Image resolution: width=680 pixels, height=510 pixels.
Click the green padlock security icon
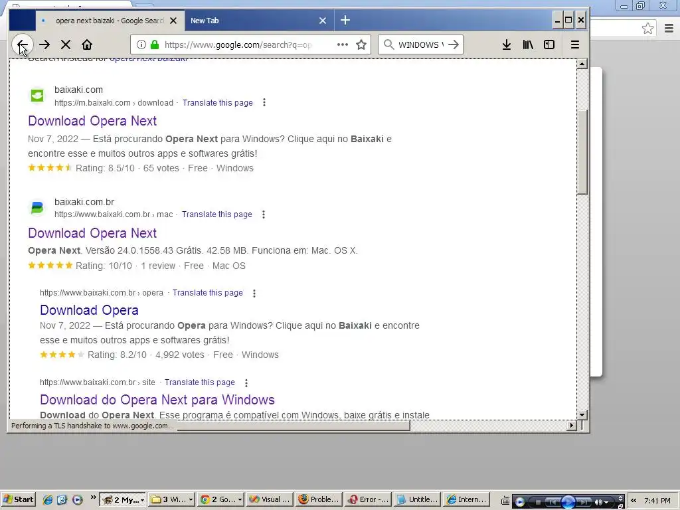click(x=154, y=44)
